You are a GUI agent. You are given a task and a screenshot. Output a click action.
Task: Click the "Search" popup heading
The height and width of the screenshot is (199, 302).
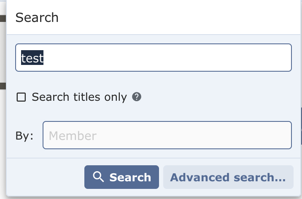click(37, 18)
